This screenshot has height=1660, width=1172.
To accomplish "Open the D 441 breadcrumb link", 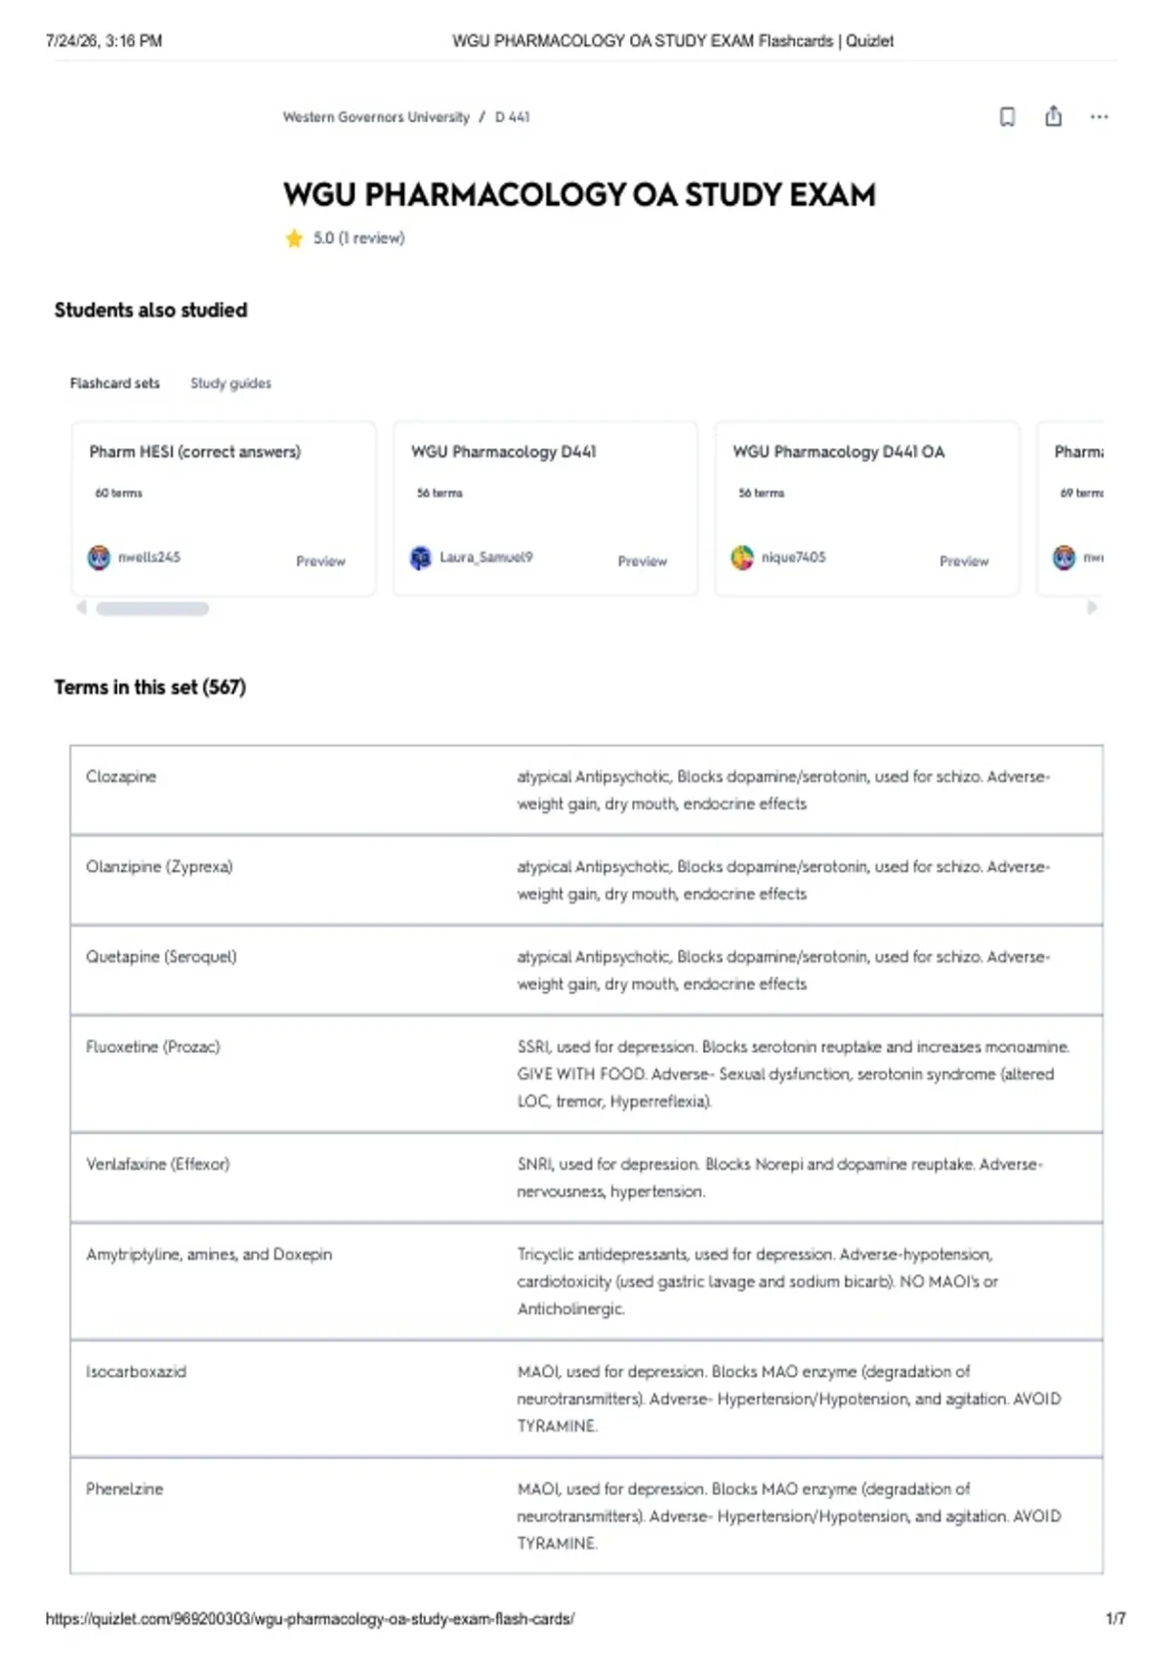I will point(512,117).
